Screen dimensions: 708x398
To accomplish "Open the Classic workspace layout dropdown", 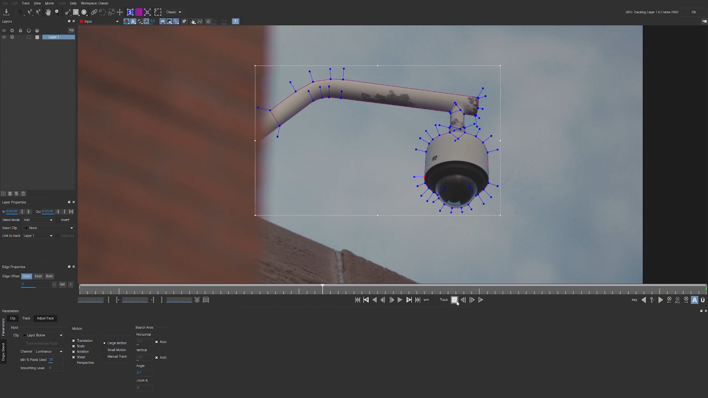I will coord(173,12).
